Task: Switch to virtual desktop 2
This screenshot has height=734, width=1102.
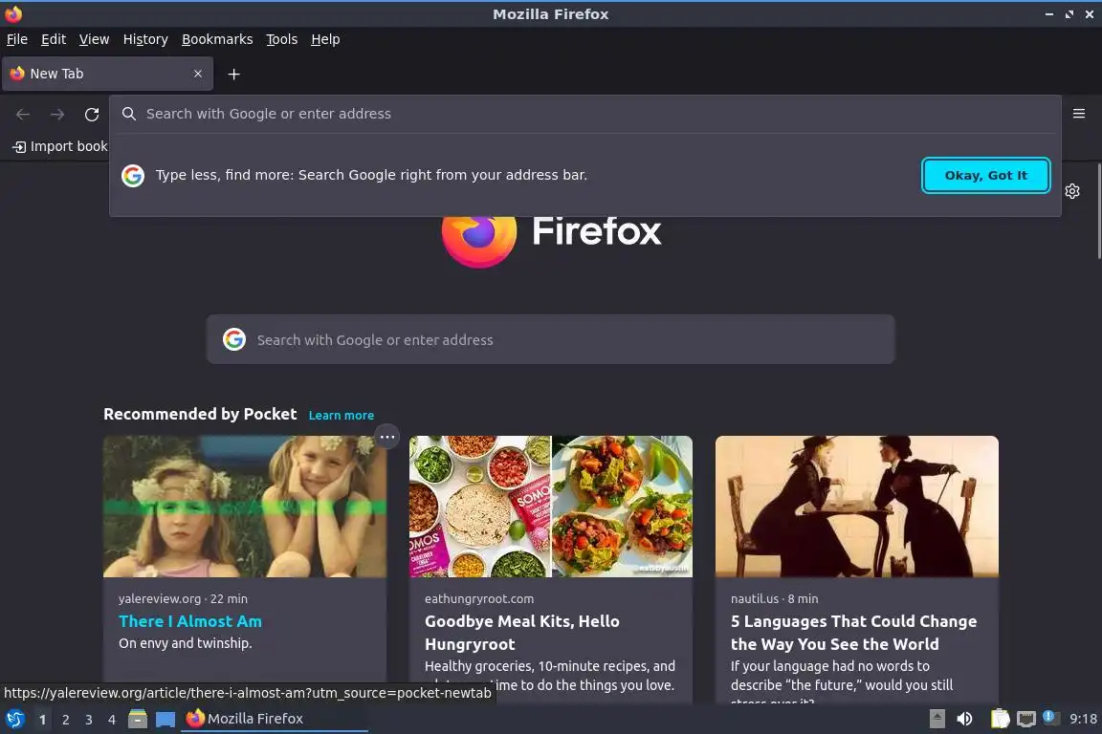Action: pyautogui.click(x=65, y=720)
